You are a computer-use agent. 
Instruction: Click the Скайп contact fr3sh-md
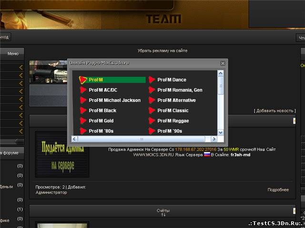click(x=240, y=155)
